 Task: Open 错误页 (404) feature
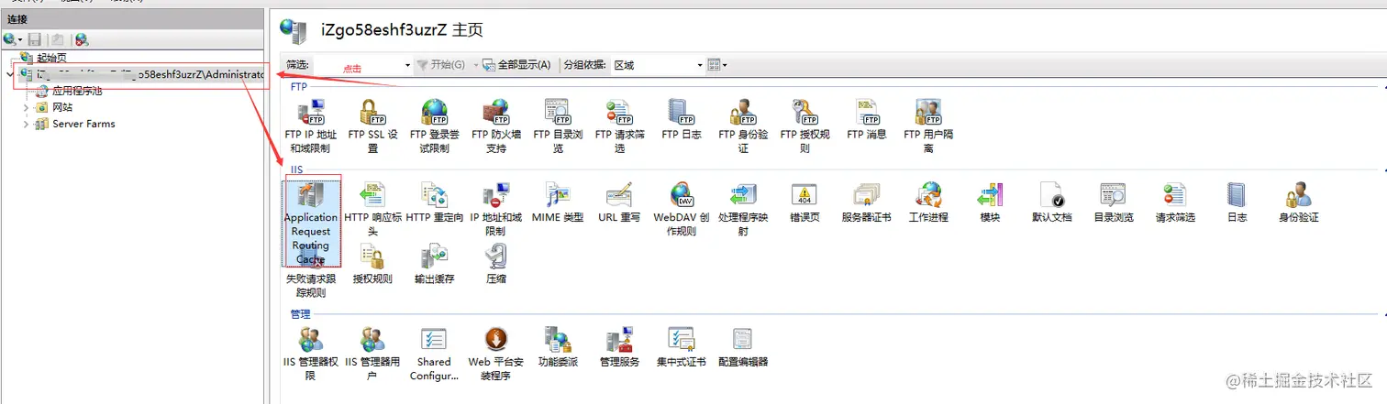[804, 202]
